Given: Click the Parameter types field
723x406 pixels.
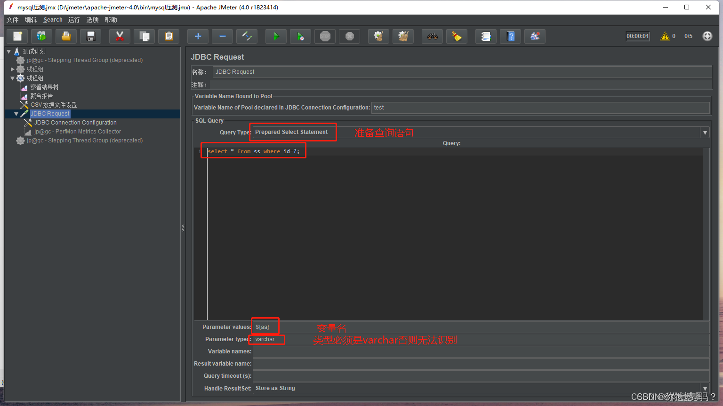Looking at the screenshot, I should (481, 339).
